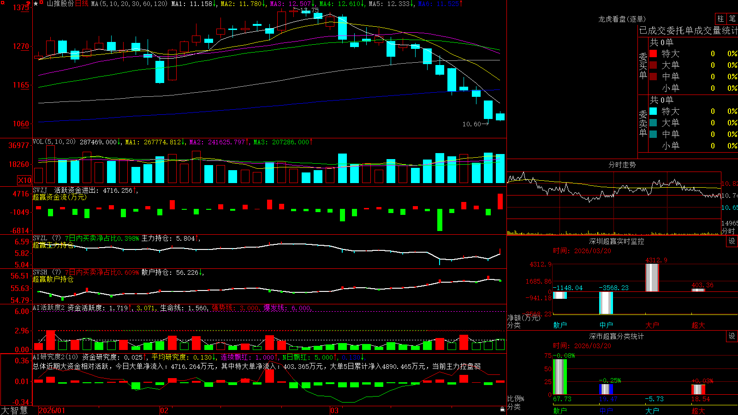Screen dimensions: 738x415
Task: Click the dark red 大单 buy-order swatch
Action: 653,65
